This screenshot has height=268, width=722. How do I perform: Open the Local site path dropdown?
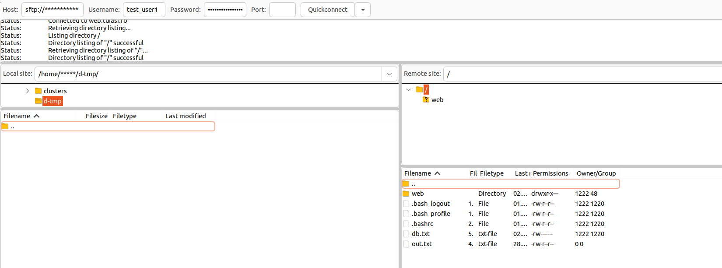[389, 74]
